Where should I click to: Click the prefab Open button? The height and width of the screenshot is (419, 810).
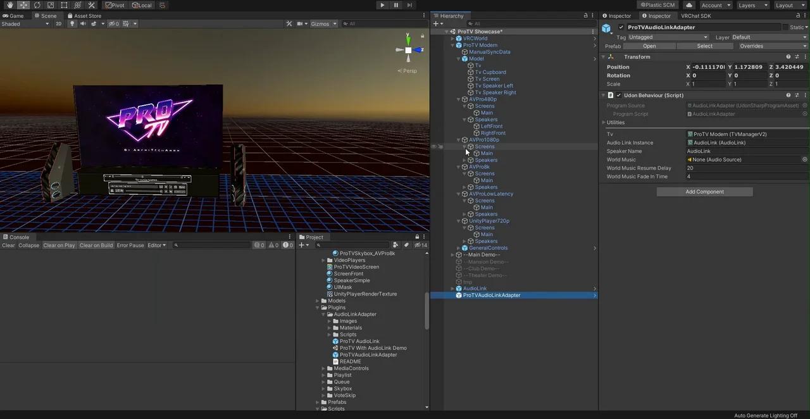click(x=649, y=46)
